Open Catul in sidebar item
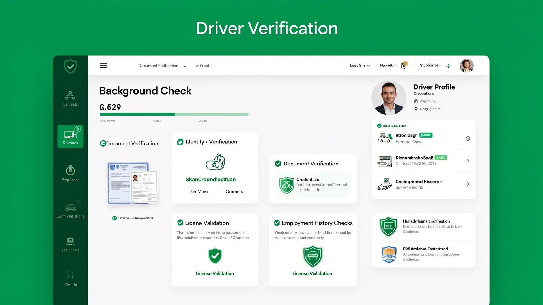543x305 pixels. [70, 278]
